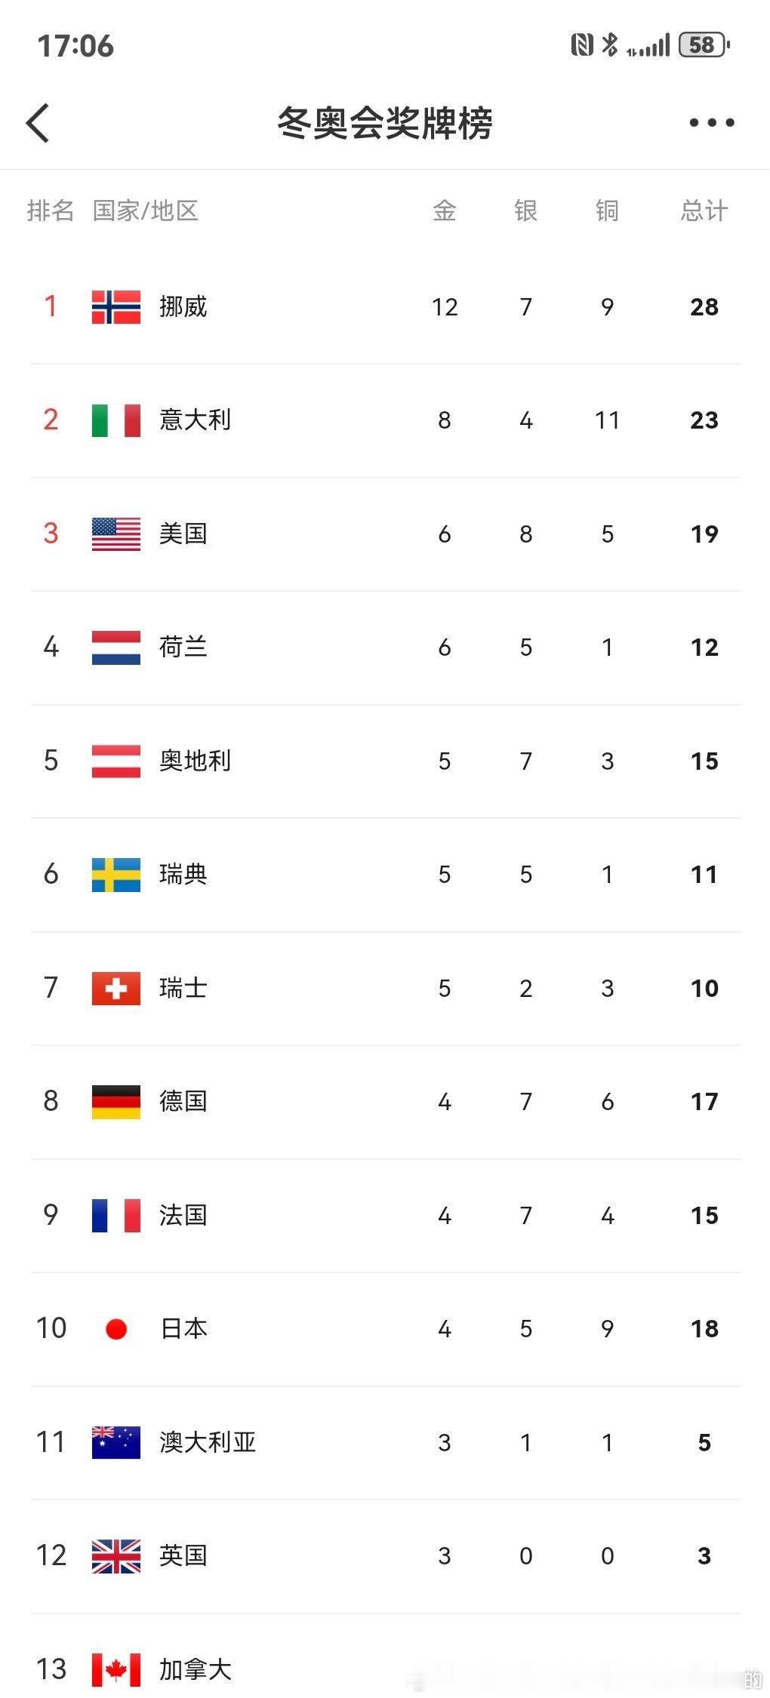The width and height of the screenshot is (770, 1698).
Task: Tap the Switzerland flag icon
Action: pyautogui.click(x=116, y=989)
